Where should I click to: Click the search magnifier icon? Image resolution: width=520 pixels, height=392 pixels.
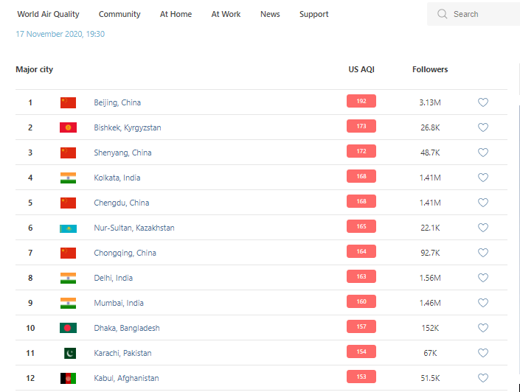pos(443,14)
